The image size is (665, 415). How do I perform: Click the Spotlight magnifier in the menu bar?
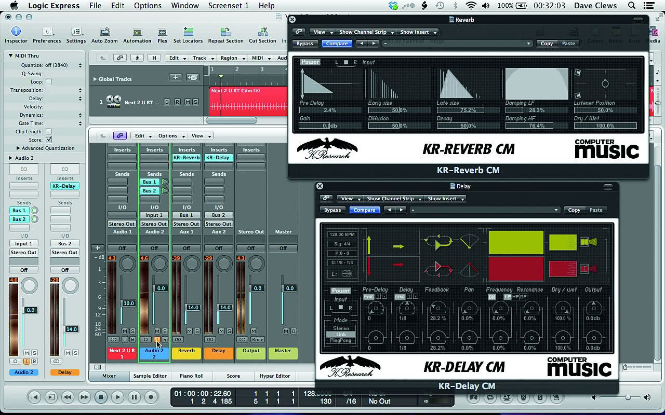632,6
